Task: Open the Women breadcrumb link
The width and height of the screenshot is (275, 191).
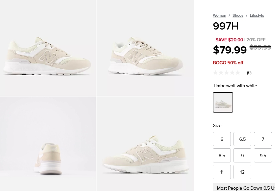Action: click(219, 15)
